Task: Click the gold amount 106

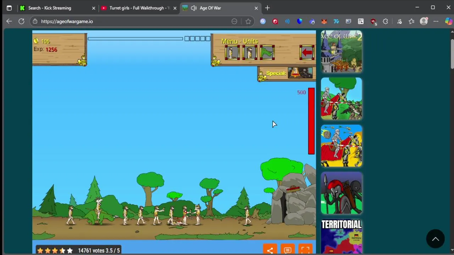Action: (45, 41)
